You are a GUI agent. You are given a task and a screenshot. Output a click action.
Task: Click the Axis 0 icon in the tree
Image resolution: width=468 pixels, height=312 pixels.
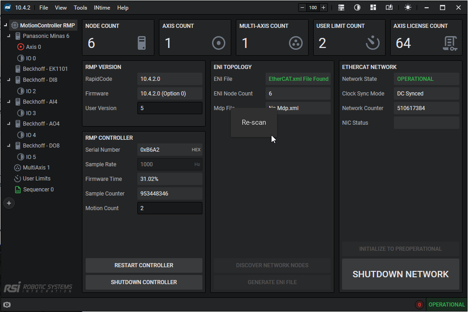coord(21,47)
